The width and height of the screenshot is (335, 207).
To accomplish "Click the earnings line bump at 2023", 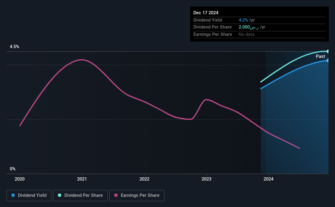I will click(207, 99).
